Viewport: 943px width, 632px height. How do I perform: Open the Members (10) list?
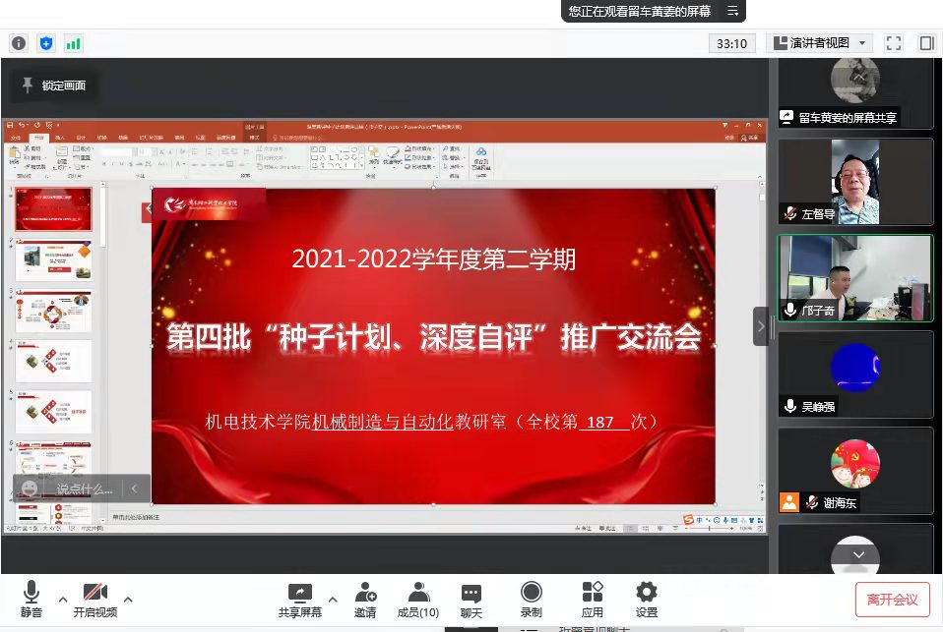pyautogui.click(x=417, y=600)
